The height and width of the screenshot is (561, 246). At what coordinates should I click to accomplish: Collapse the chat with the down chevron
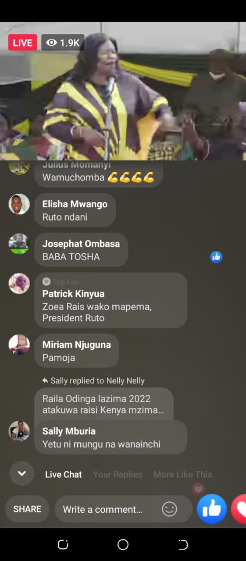pos(22,474)
